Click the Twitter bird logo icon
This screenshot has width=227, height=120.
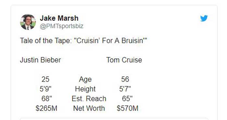204,18
